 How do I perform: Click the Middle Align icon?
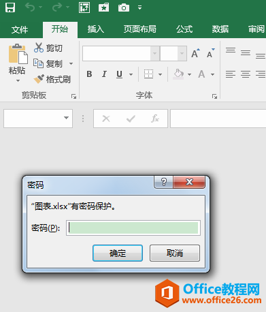coord(246,53)
